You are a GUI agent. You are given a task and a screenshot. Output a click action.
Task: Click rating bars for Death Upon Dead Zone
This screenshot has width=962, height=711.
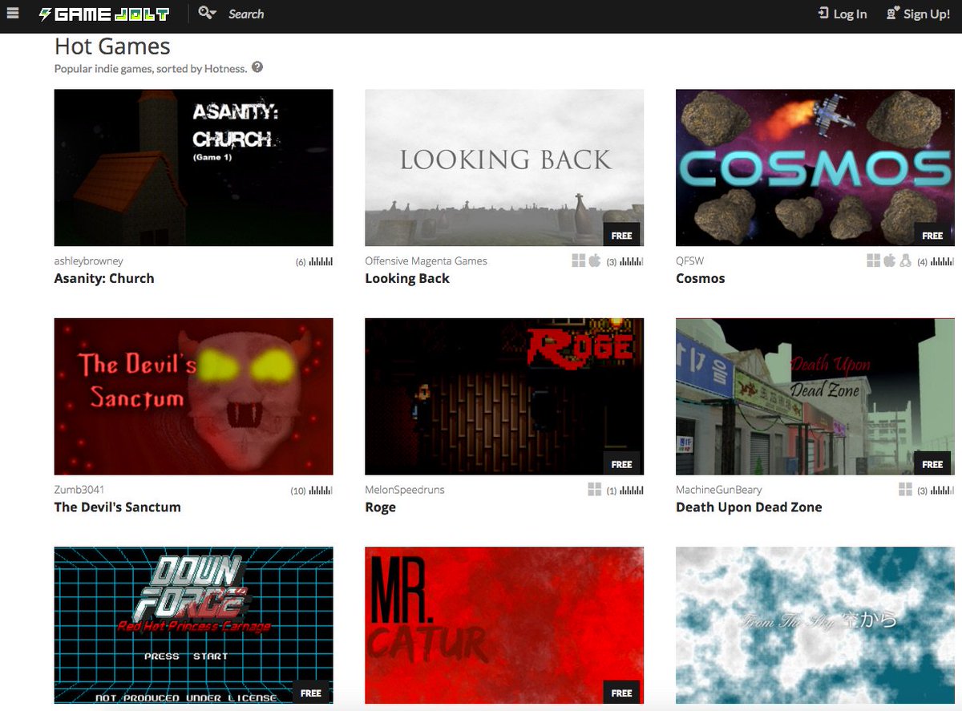[943, 491]
